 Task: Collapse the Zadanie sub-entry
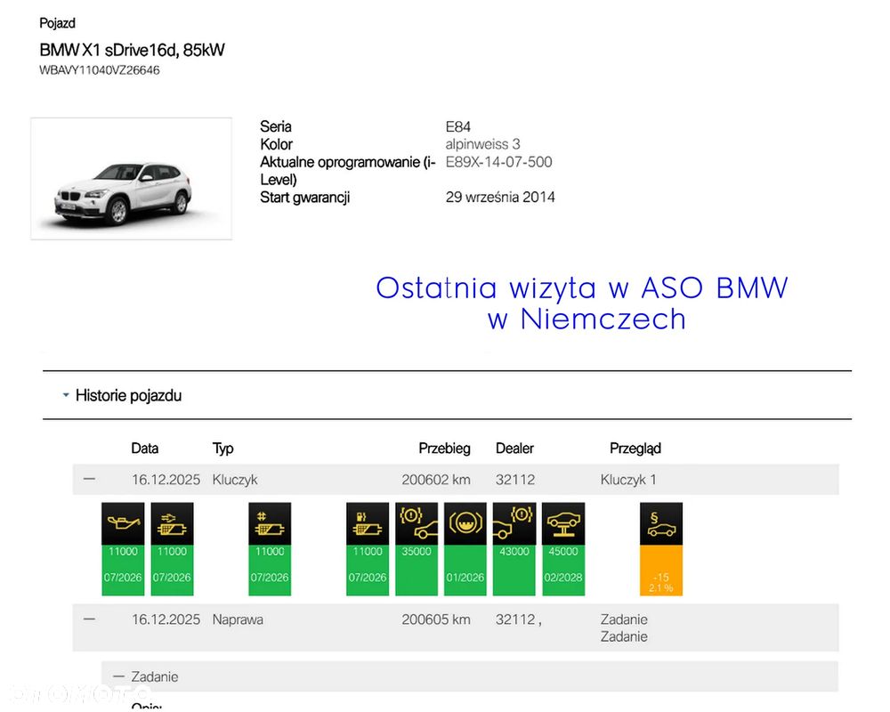pos(118,676)
